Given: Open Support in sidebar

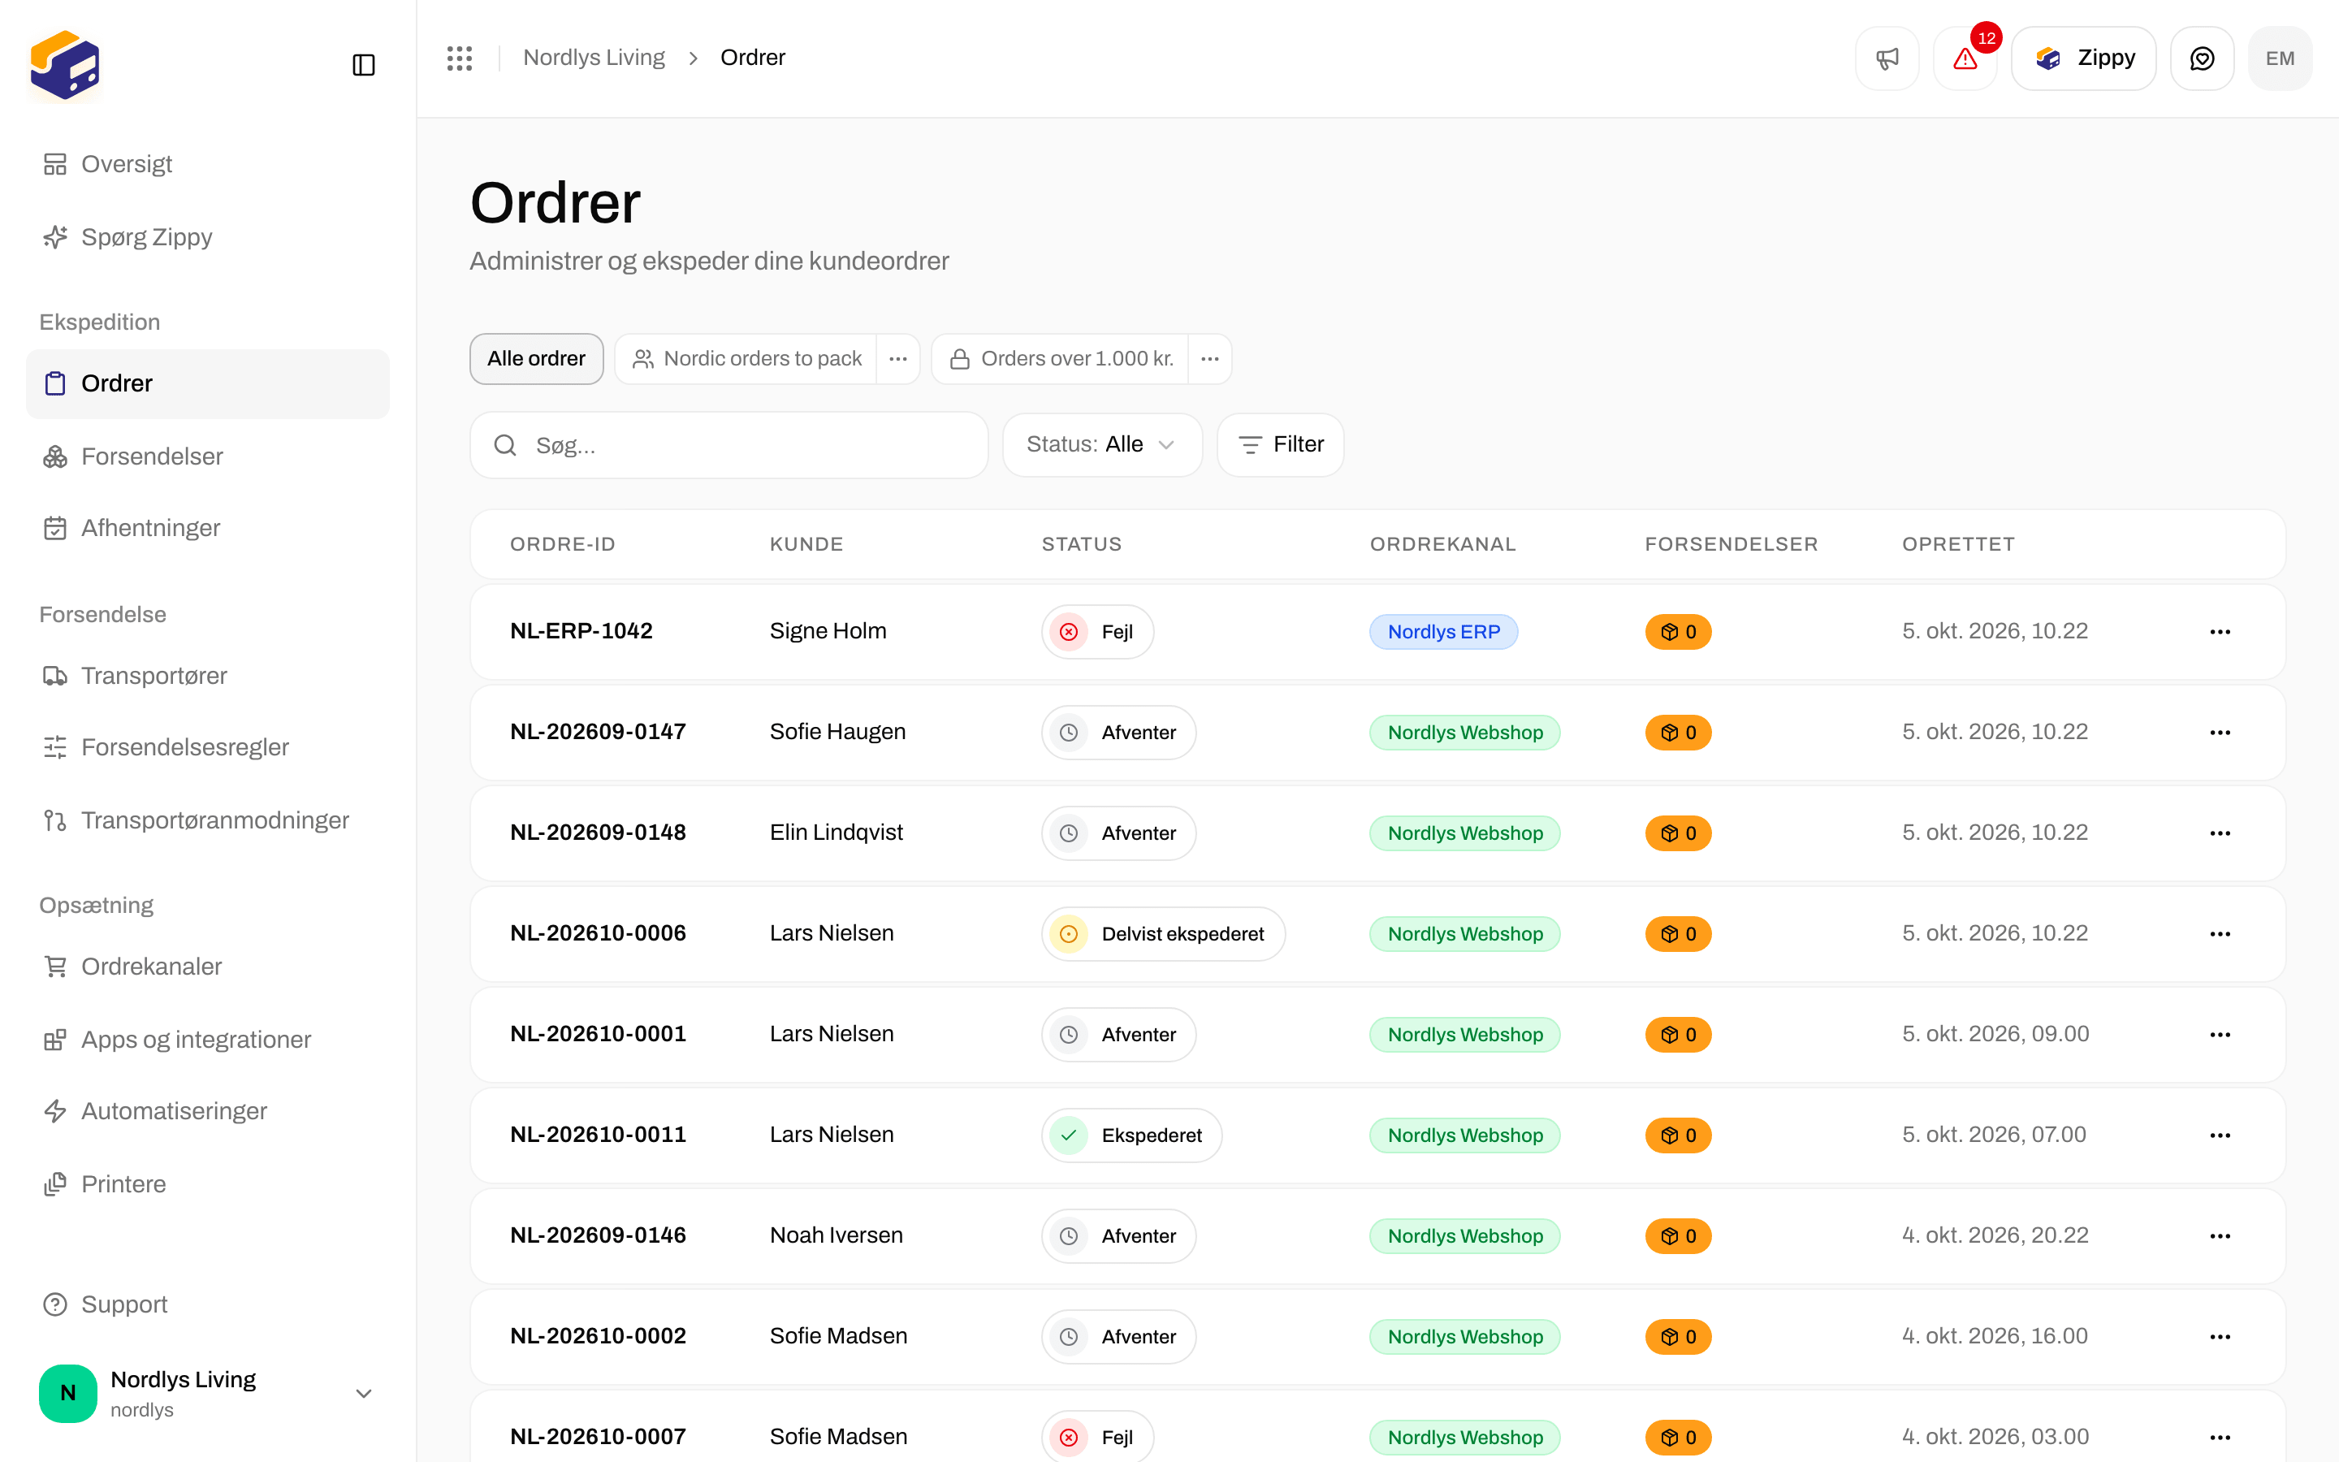Looking at the screenshot, I should click(x=208, y=1304).
